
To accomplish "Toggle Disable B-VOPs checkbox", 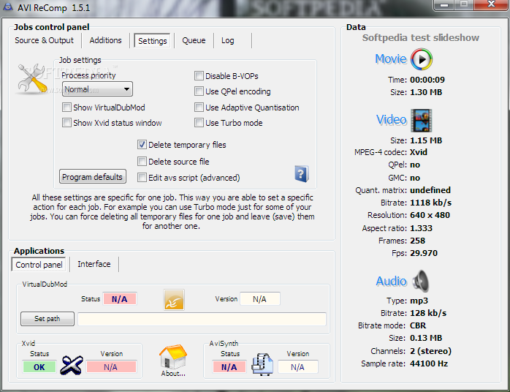I will click(199, 76).
